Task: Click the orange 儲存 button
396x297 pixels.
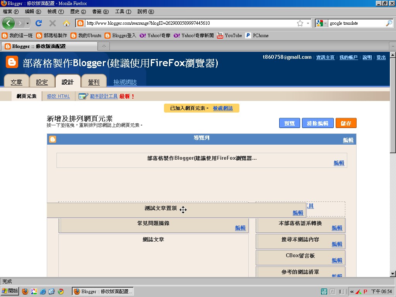Action: tap(346, 123)
